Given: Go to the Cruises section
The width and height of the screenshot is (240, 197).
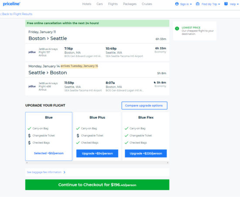Looking at the screenshot, I should [147, 4].
